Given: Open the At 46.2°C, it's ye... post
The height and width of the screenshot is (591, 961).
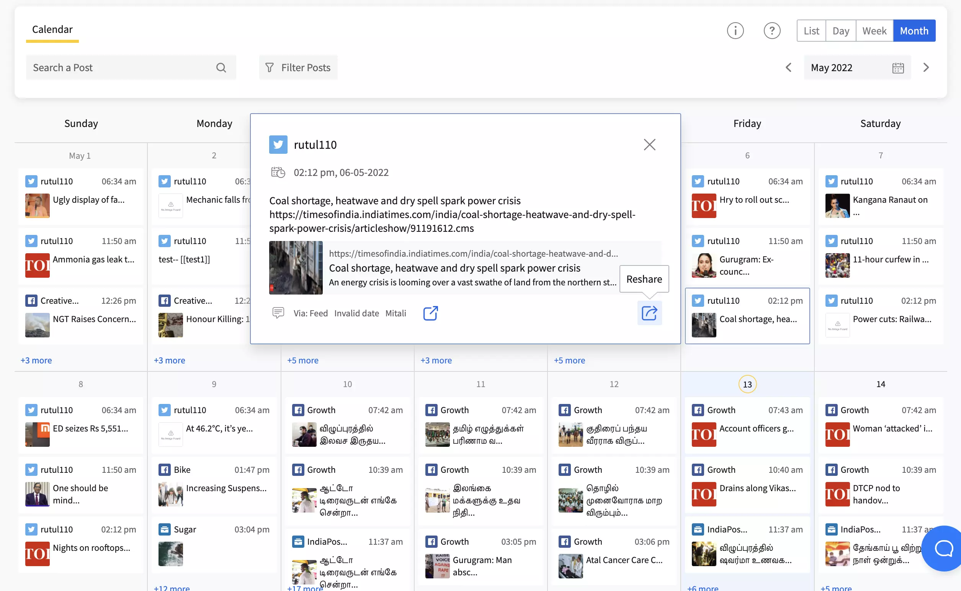Looking at the screenshot, I should pyautogui.click(x=214, y=425).
